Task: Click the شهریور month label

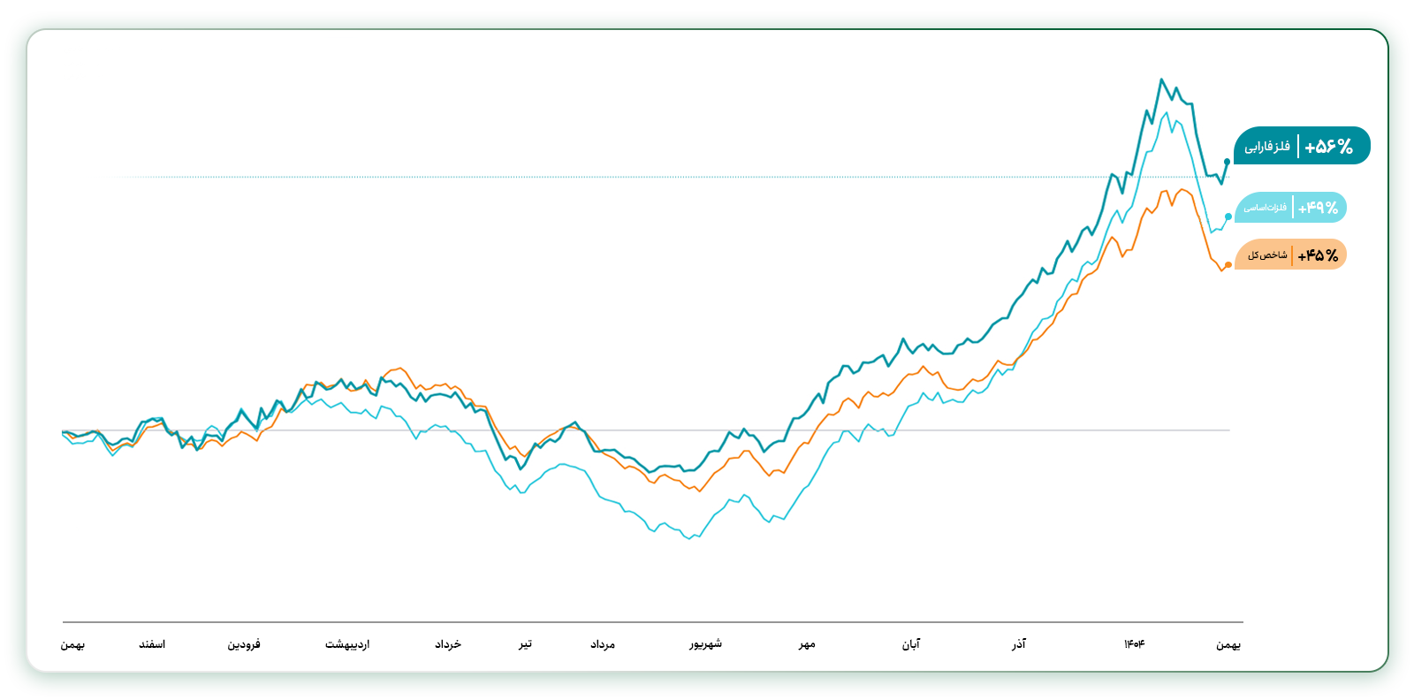Action: pos(706,644)
